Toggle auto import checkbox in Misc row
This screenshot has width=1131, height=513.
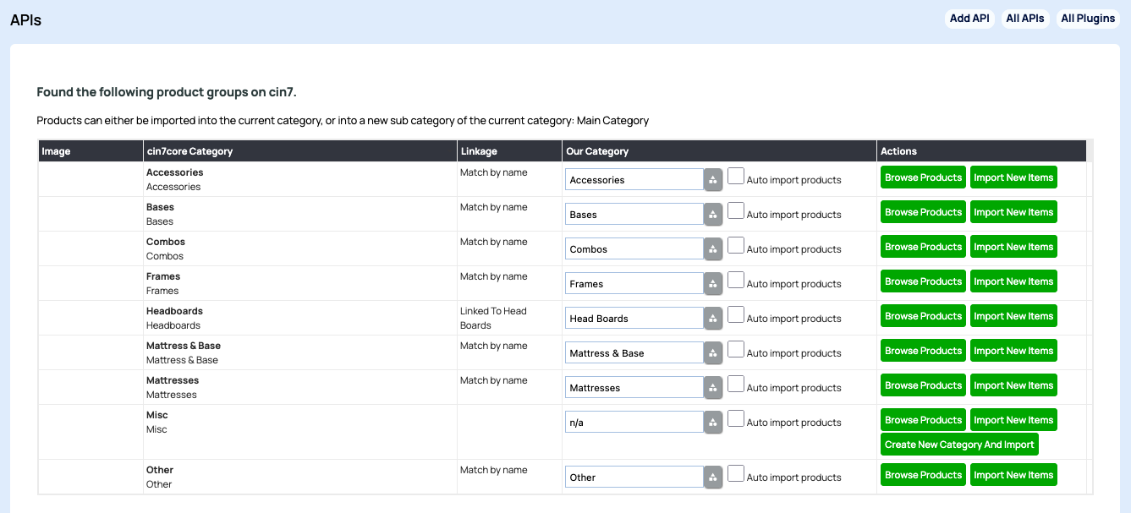click(736, 418)
